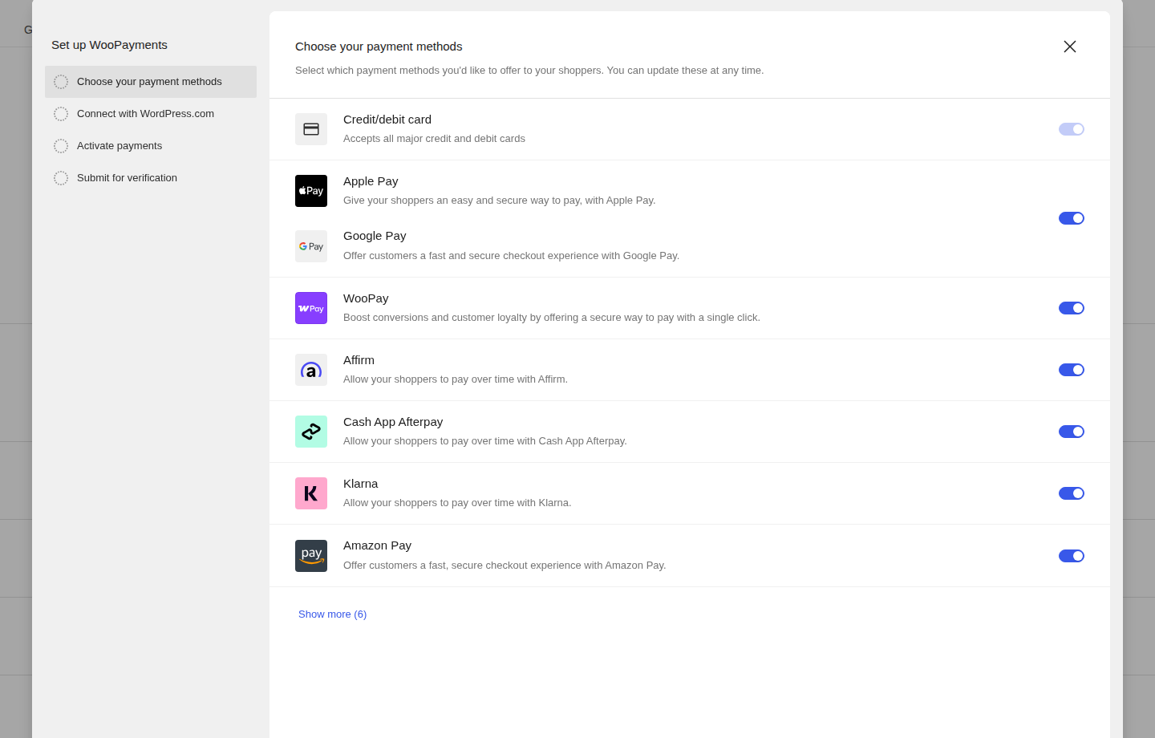Click the Affirm logo icon
The height and width of the screenshot is (738, 1155).
311,370
